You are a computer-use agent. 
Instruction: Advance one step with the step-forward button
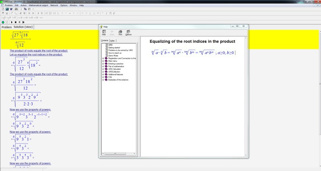tap(23, 22)
